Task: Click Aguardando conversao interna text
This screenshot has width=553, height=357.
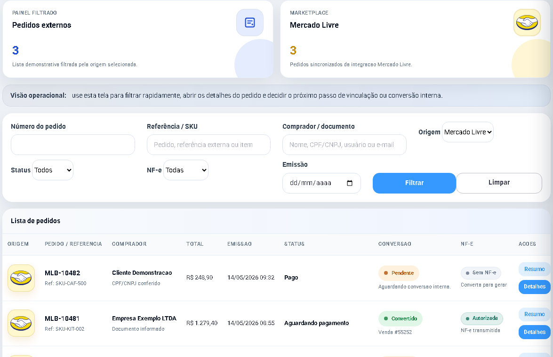Action: click(x=415, y=287)
